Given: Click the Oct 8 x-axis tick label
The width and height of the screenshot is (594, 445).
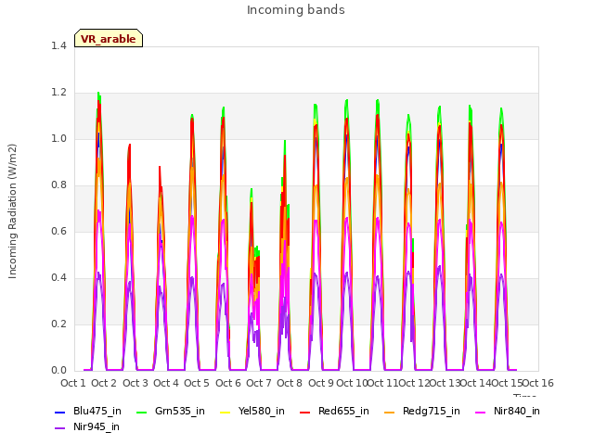Looking at the screenshot, I should click(290, 383).
